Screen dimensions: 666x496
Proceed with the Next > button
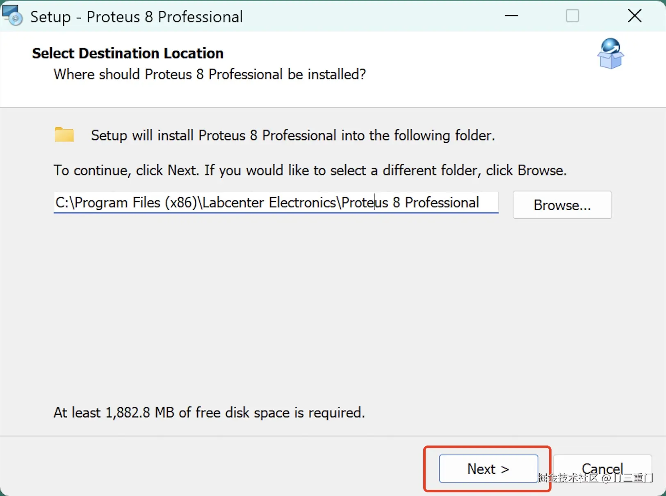pyautogui.click(x=488, y=468)
